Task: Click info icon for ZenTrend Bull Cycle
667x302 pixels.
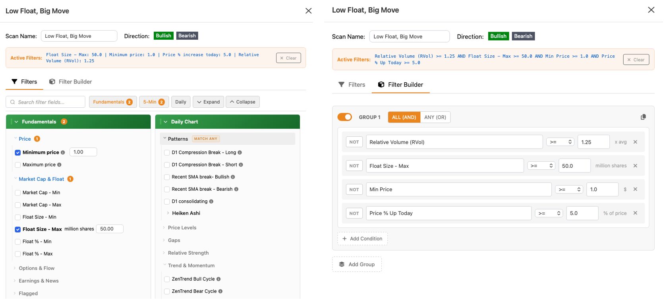Action: 218,279
